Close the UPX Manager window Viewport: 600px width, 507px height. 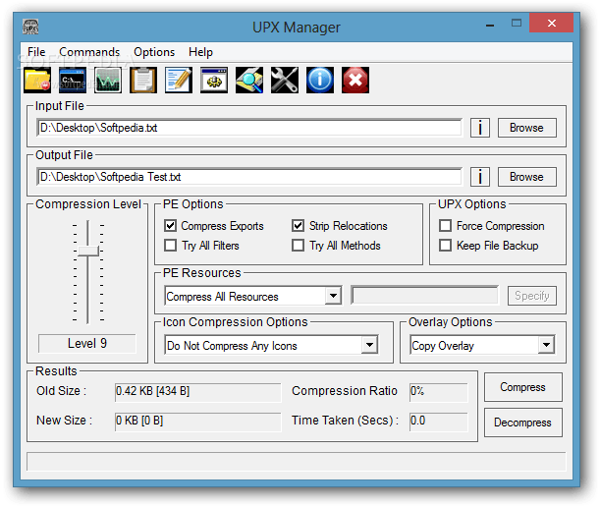tap(552, 23)
